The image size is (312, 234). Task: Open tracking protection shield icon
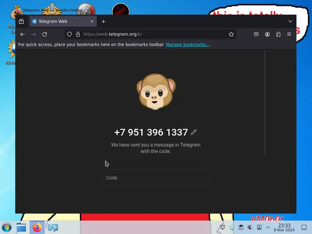click(x=69, y=34)
